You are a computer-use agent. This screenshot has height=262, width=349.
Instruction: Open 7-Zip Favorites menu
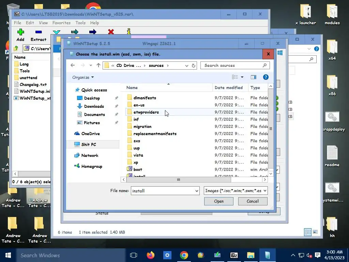click(x=61, y=23)
